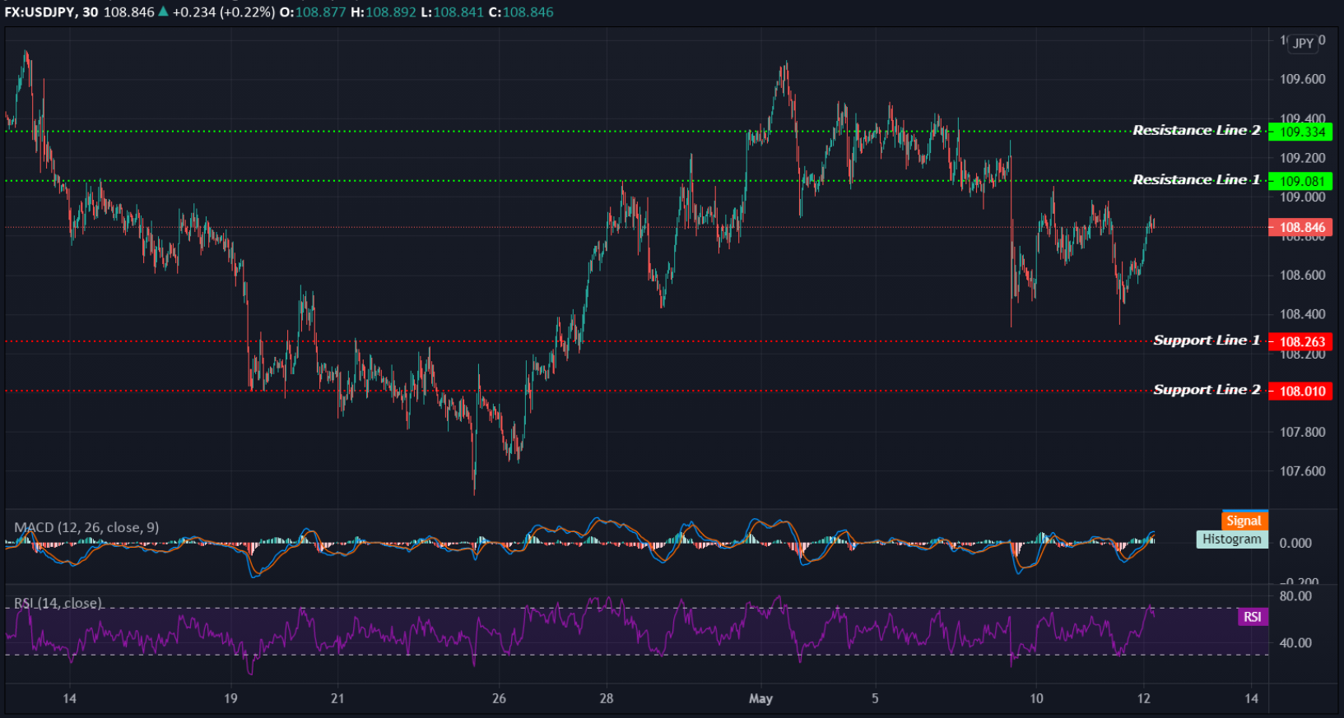Screen dimensions: 1344x718
Task: Click the 30 timeframe interval label
Action: pyautogui.click(x=90, y=12)
